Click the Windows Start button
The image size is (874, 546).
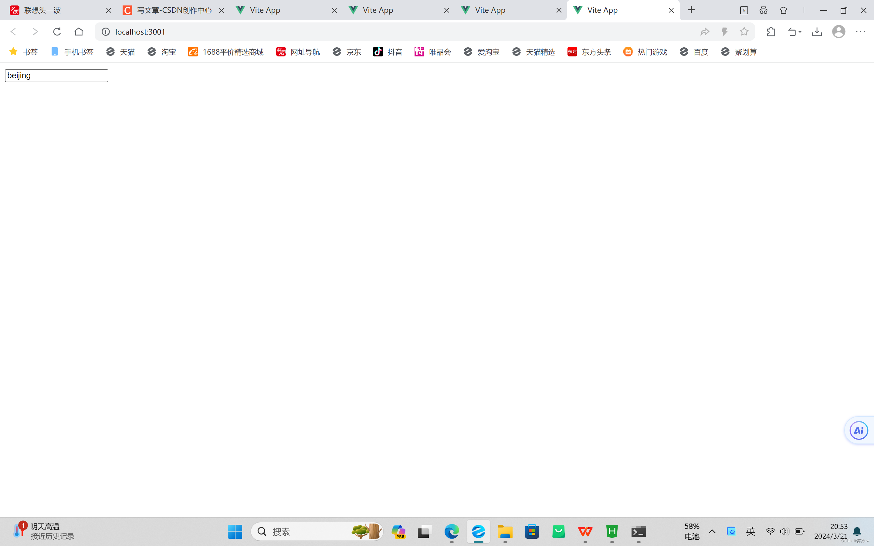[235, 531]
